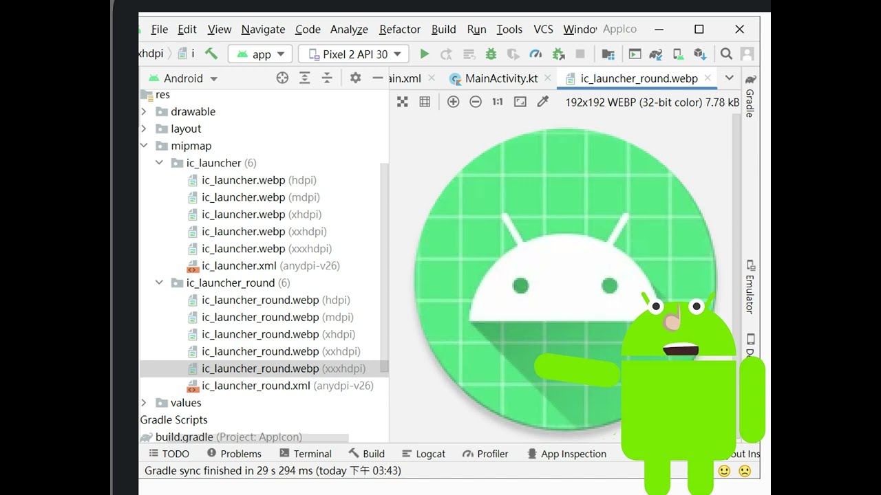Zoom in on the image preview
The width and height of the screenshot is (881, 495).
pos(453,102)
